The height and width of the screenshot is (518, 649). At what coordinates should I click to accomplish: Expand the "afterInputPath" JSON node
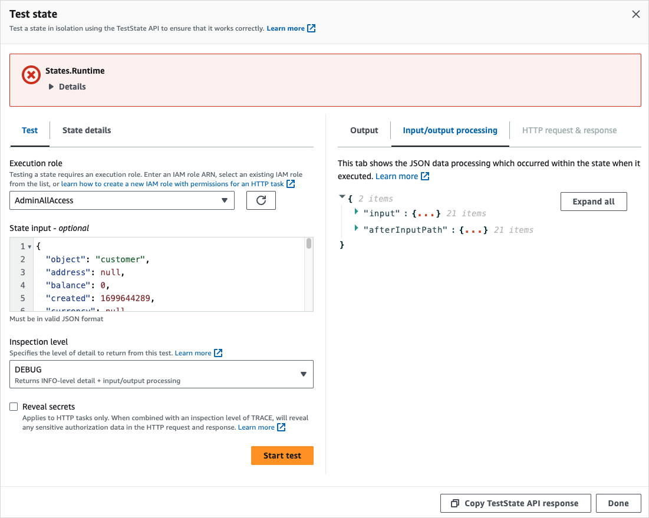(x=356, y=229)
